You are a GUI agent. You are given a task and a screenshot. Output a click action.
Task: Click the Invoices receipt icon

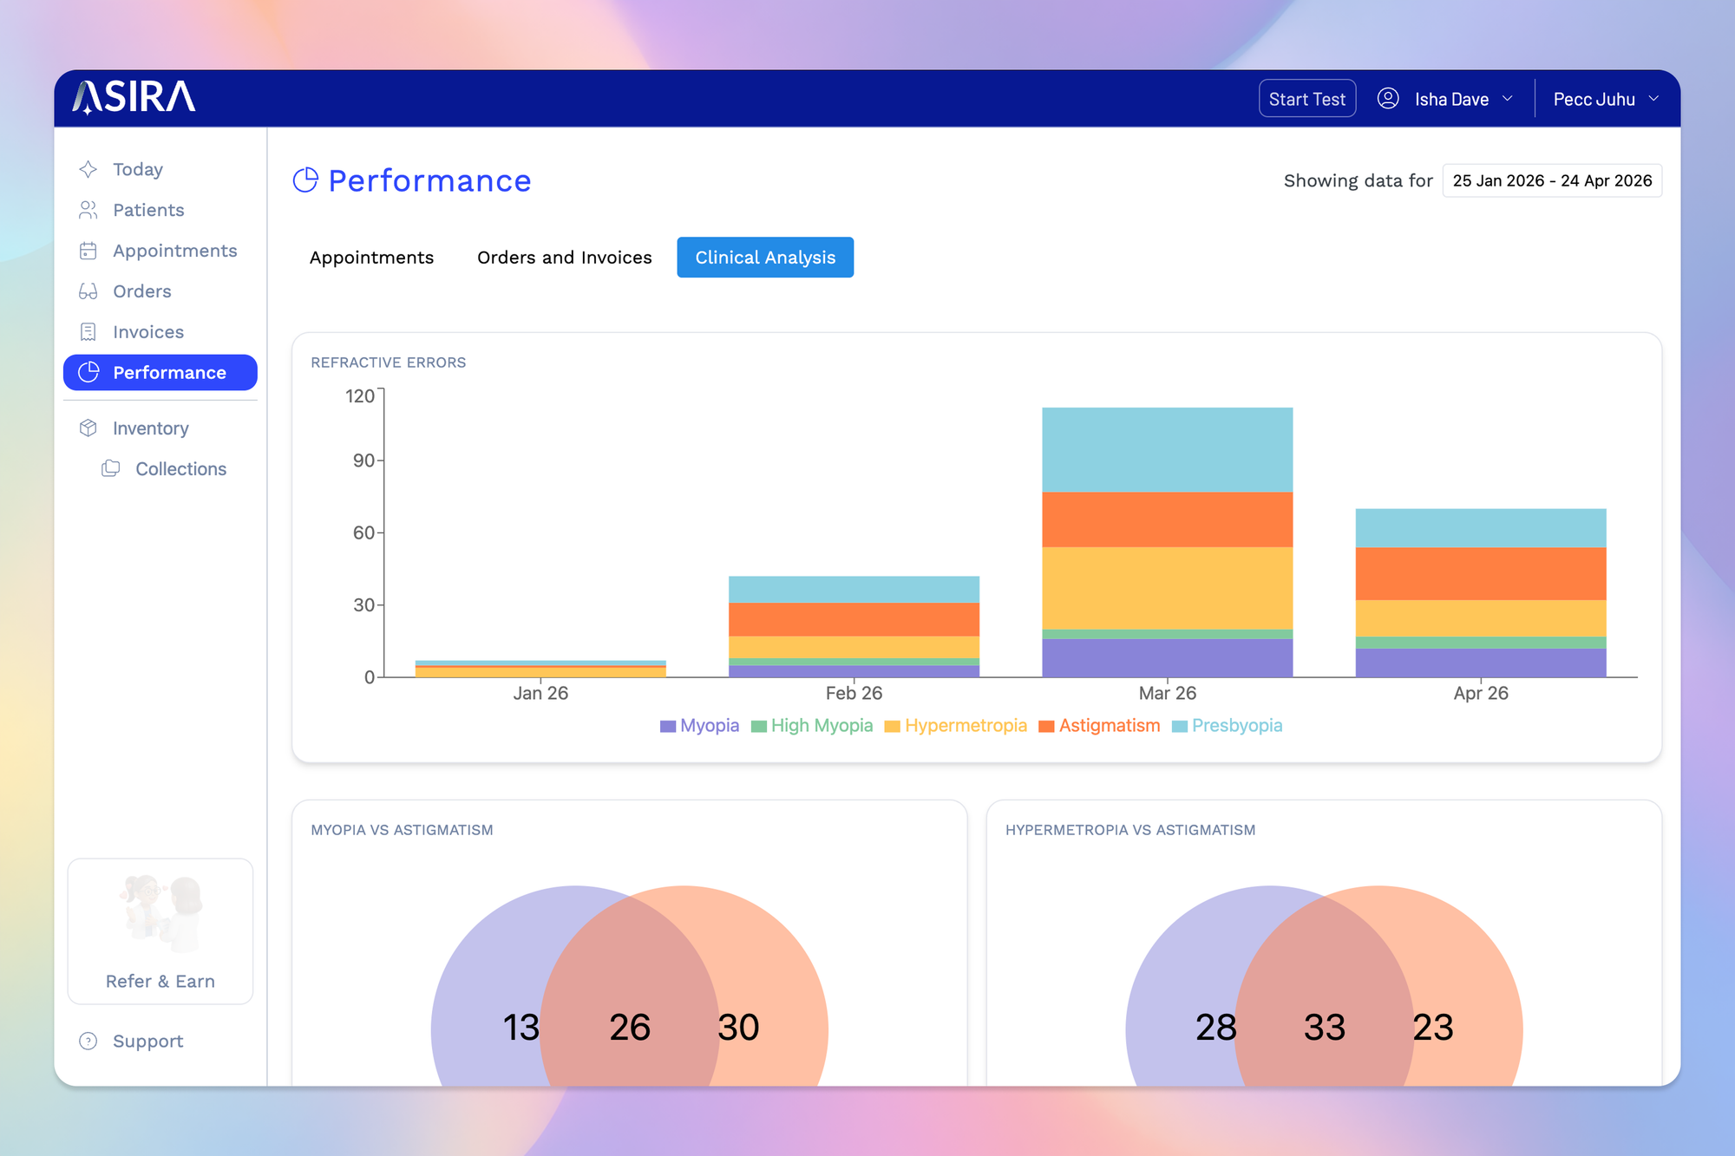pos(88,332)
